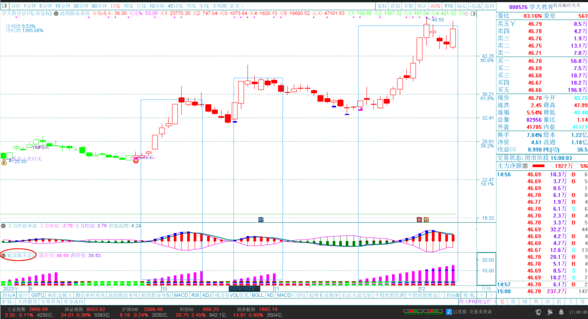Select the KDJ indicator tab

pyautogui.click(x=207, y=295)
